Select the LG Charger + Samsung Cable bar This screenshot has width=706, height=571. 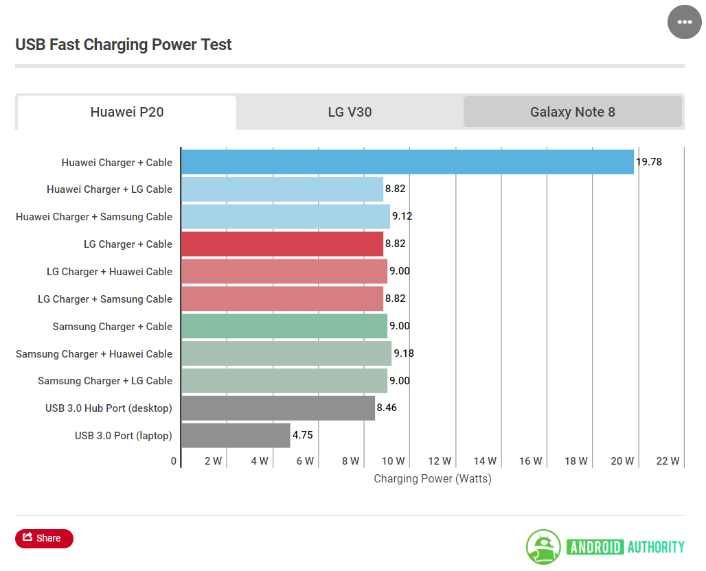[x=282, y=299]
